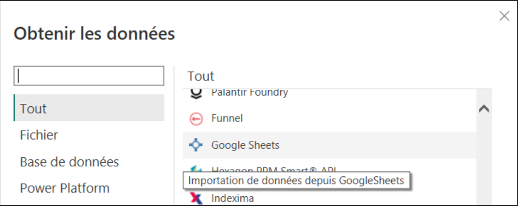Viewport: 518px width, 206px height.
Task: Select the Tout category
Action: pyautogui.click(x=89, y=108)
